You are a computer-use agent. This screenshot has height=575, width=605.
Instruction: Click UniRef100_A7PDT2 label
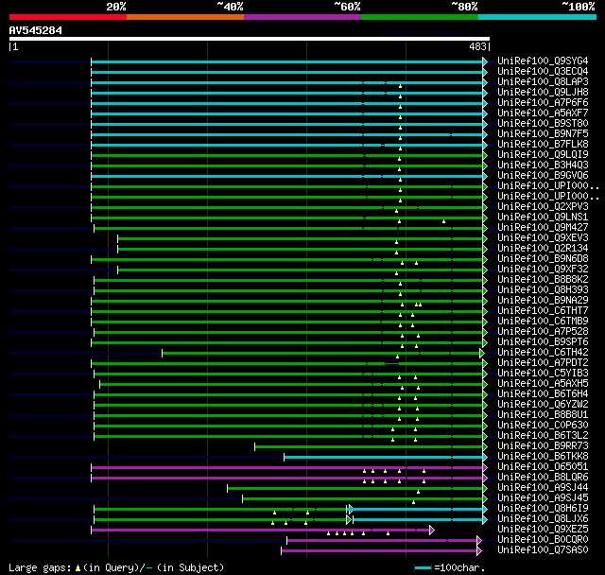pos(543,363)
